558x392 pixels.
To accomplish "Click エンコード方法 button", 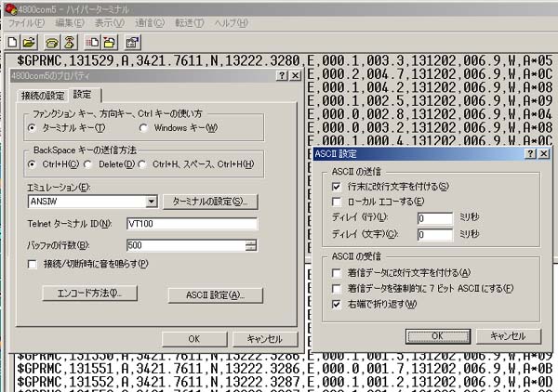I will tap(89, 294).
